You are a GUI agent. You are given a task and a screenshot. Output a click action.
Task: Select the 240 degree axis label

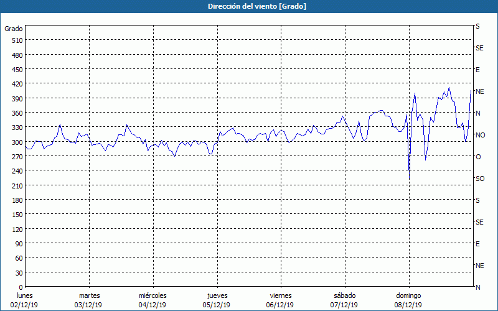click(17, 171)
